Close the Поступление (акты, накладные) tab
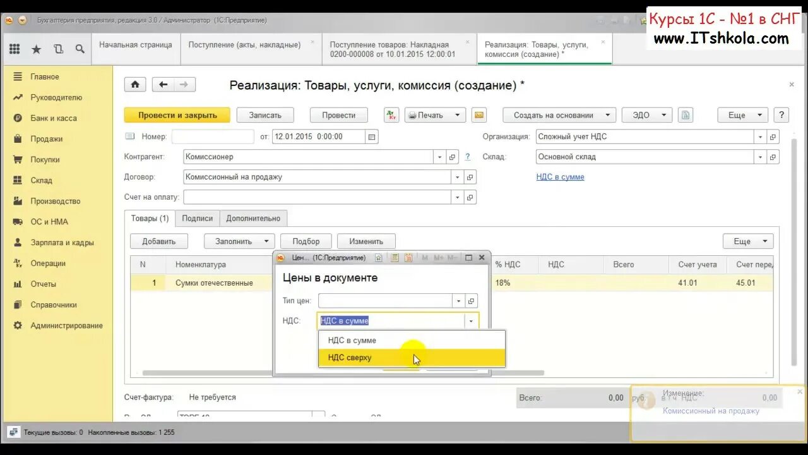 [x=312, y=42]
